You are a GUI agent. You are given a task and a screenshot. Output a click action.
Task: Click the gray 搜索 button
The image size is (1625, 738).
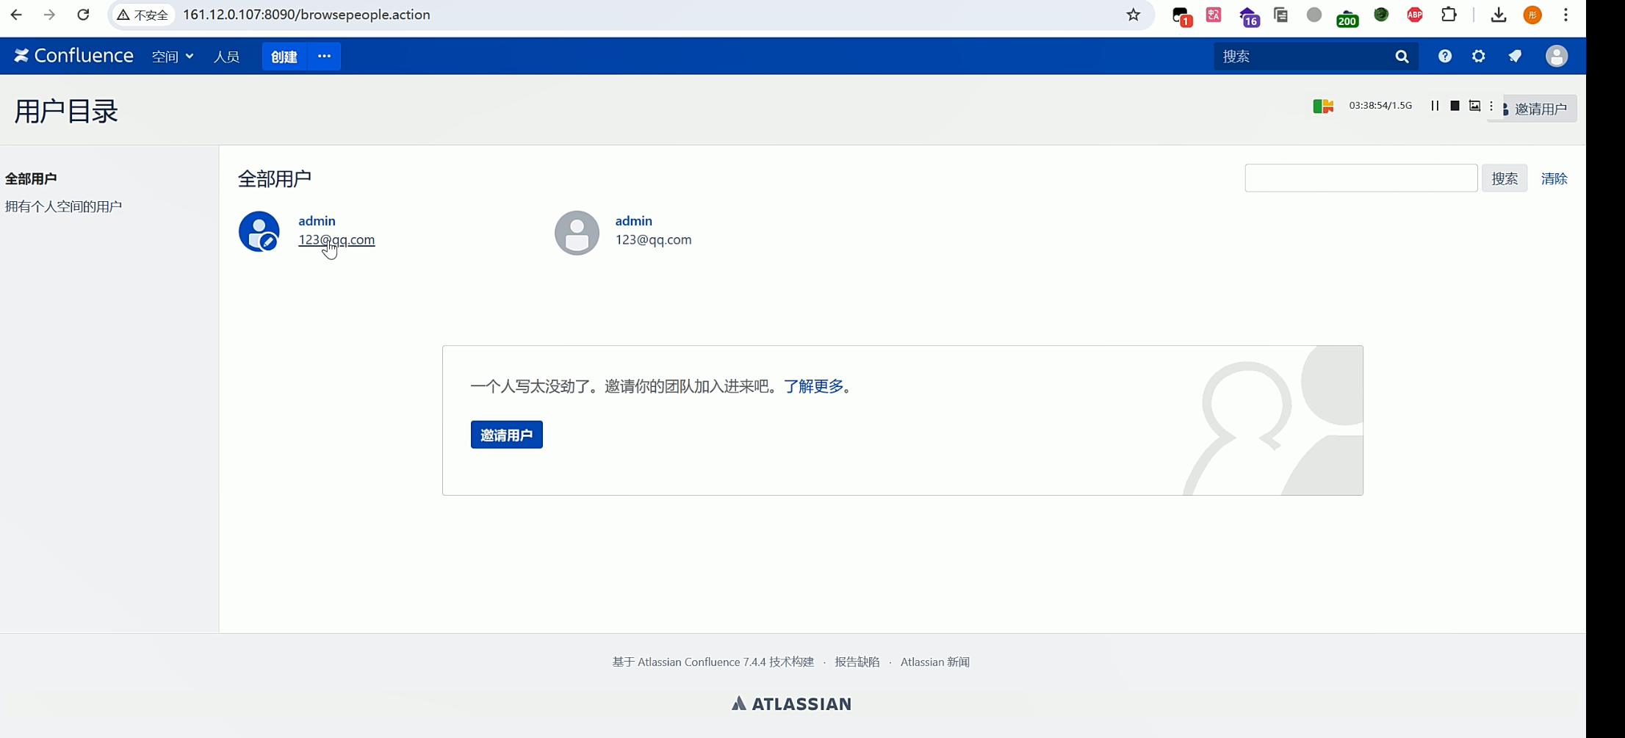pyautogui.click(x=1505, y=178)
